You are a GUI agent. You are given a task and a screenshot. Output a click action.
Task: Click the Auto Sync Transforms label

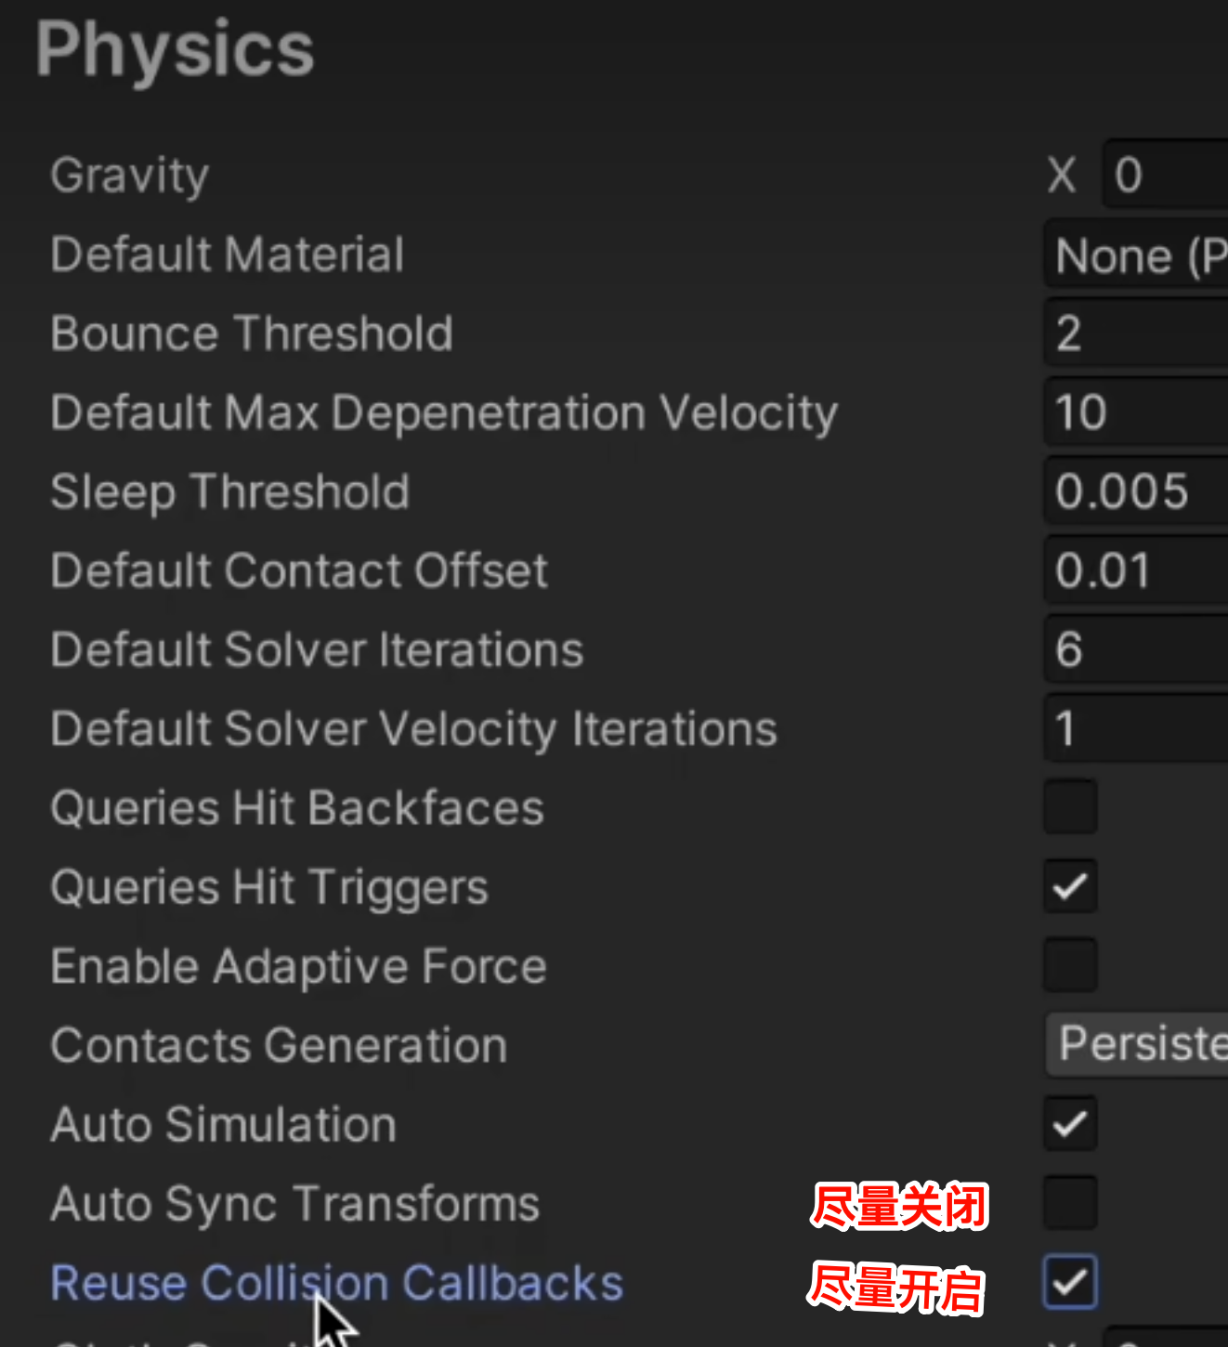pyautogui.click(x=294, y=1204)
